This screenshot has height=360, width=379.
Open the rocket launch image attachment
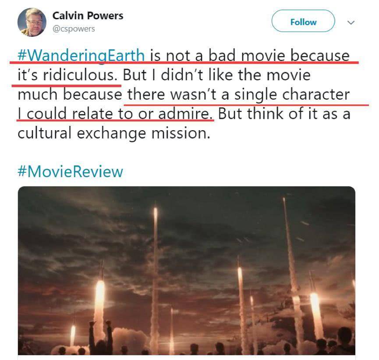186,271
